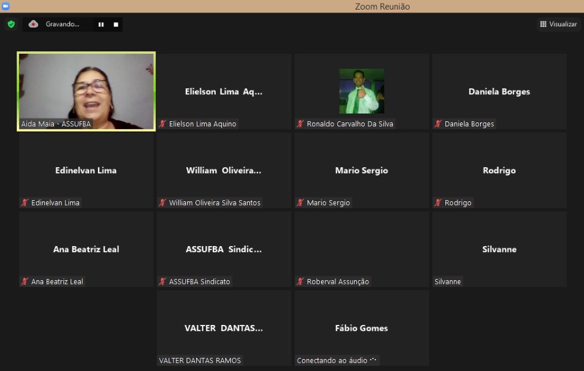
Task: Click muted mic icon for Elielson Lima Aquino
Action: click(x=163, y=124)
